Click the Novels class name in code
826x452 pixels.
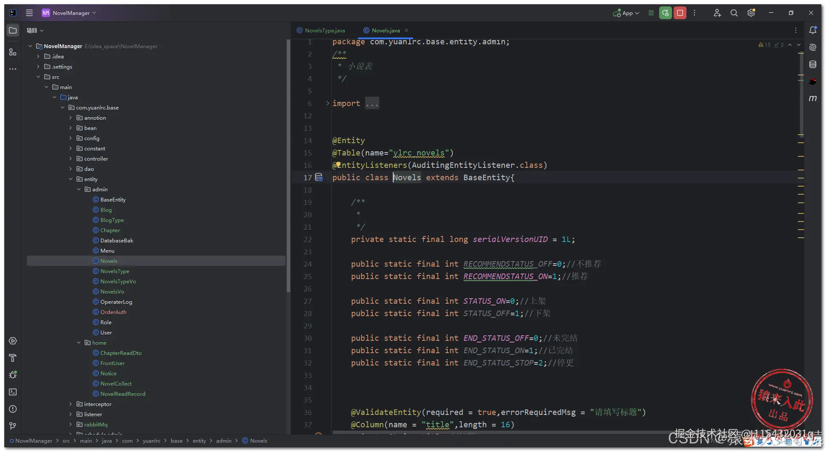point(407,177)
